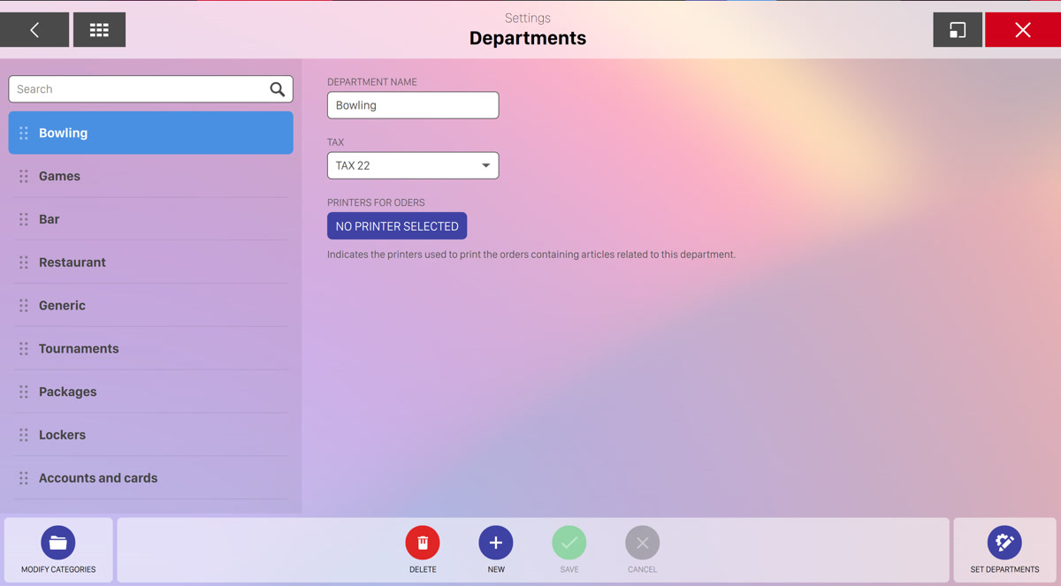
Task: Click the search magnifier icon
Action: click(277, 89)
